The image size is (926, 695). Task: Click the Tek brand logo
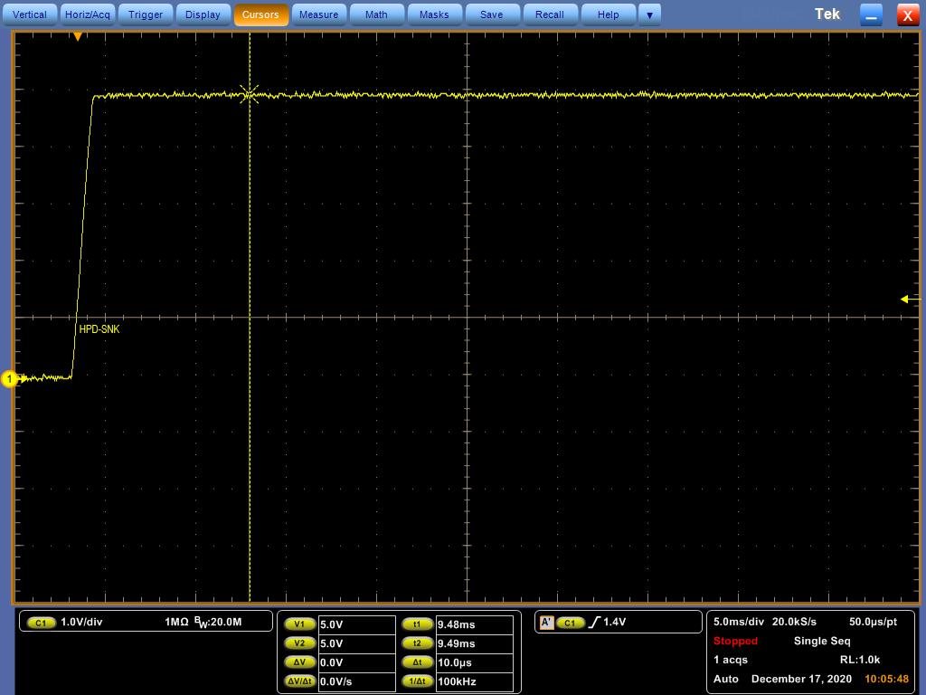point(827,14)
